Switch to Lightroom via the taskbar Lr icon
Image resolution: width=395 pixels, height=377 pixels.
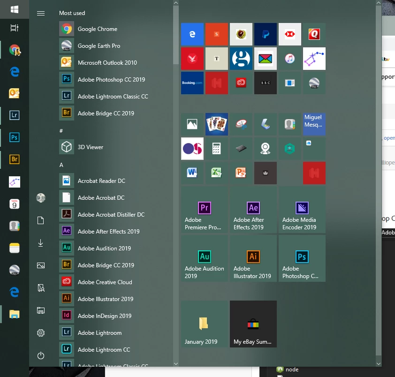(15, 115)
